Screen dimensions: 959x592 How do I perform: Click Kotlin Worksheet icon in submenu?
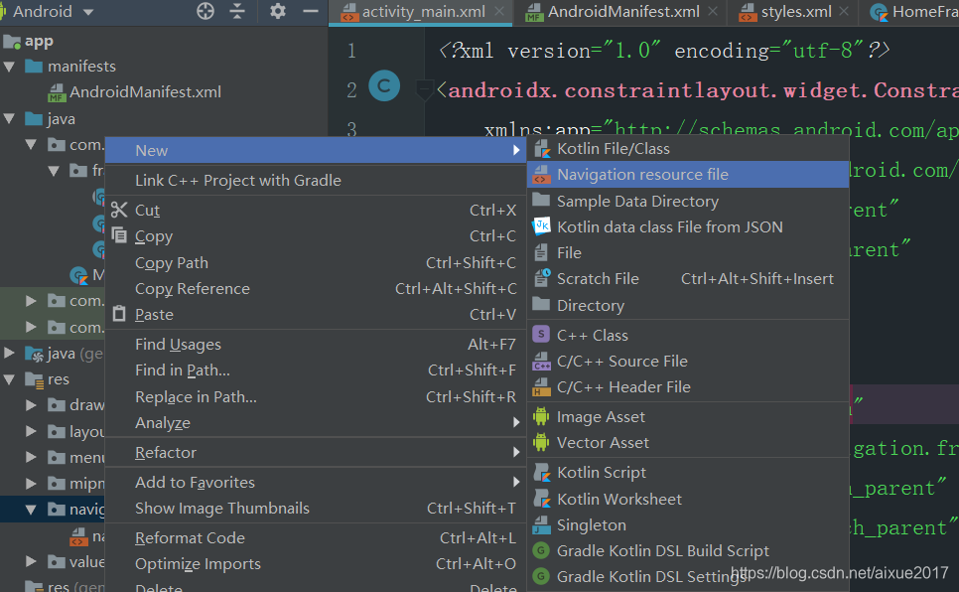[541, 499]
